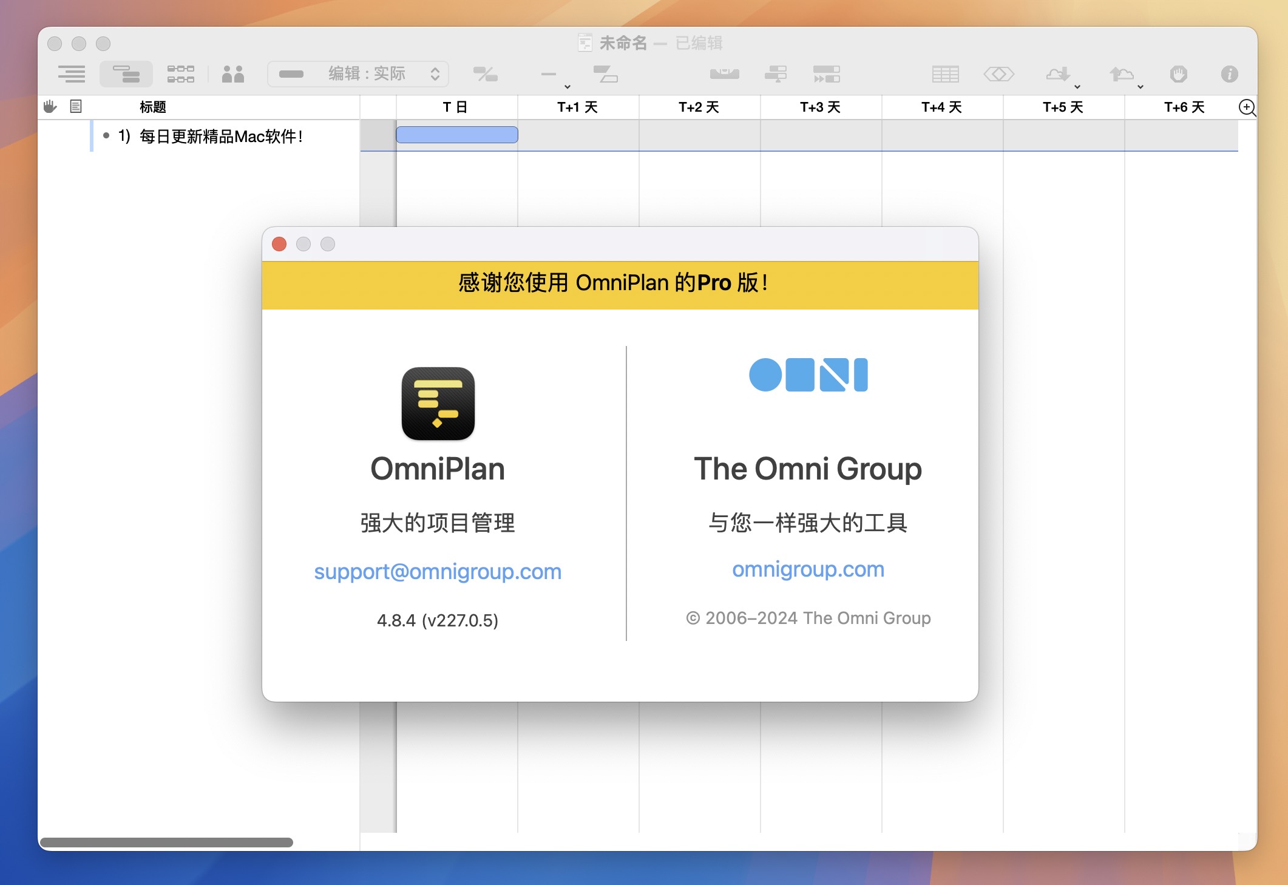Click the zoom magnifier in the timeline header
The width and height of the screenshot is (1288, 885).
(1247, 107)
